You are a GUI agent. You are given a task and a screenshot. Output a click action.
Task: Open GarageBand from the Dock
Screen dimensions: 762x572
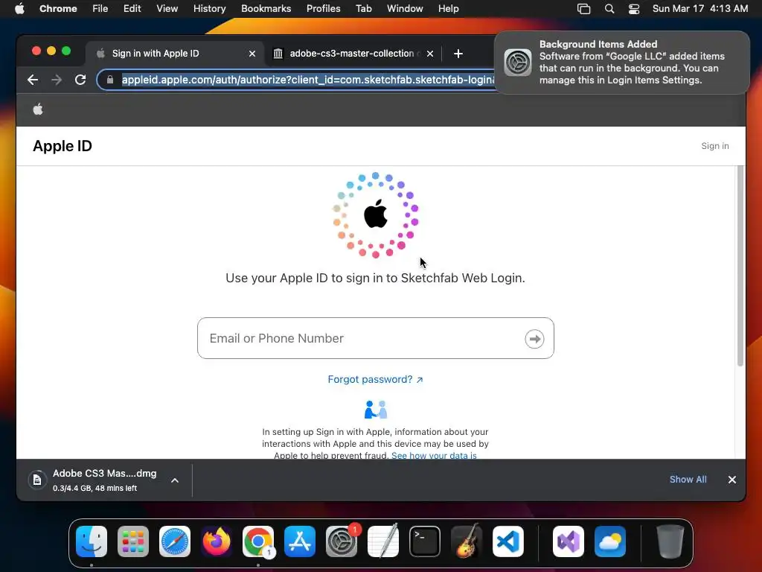467,541
